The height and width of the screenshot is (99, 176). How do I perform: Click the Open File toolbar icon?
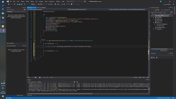point(18,4)
